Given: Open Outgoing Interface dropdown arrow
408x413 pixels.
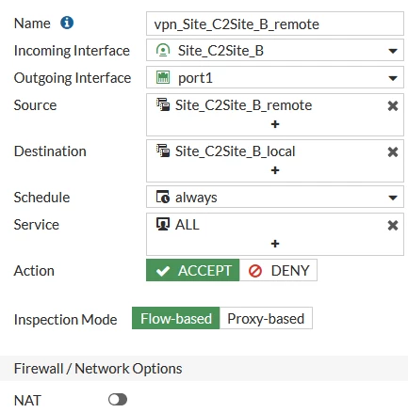Looking at the screenshot, I should tap(393, 78).
